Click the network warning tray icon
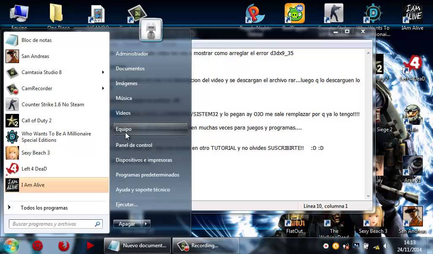 [x=376, y=246]
